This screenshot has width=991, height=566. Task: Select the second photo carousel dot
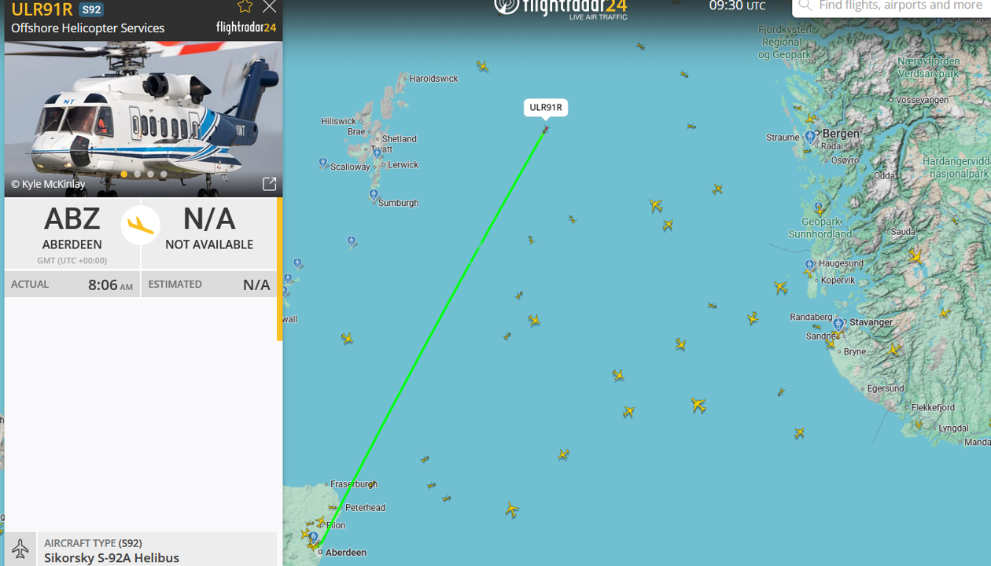[x=138, y=175]
